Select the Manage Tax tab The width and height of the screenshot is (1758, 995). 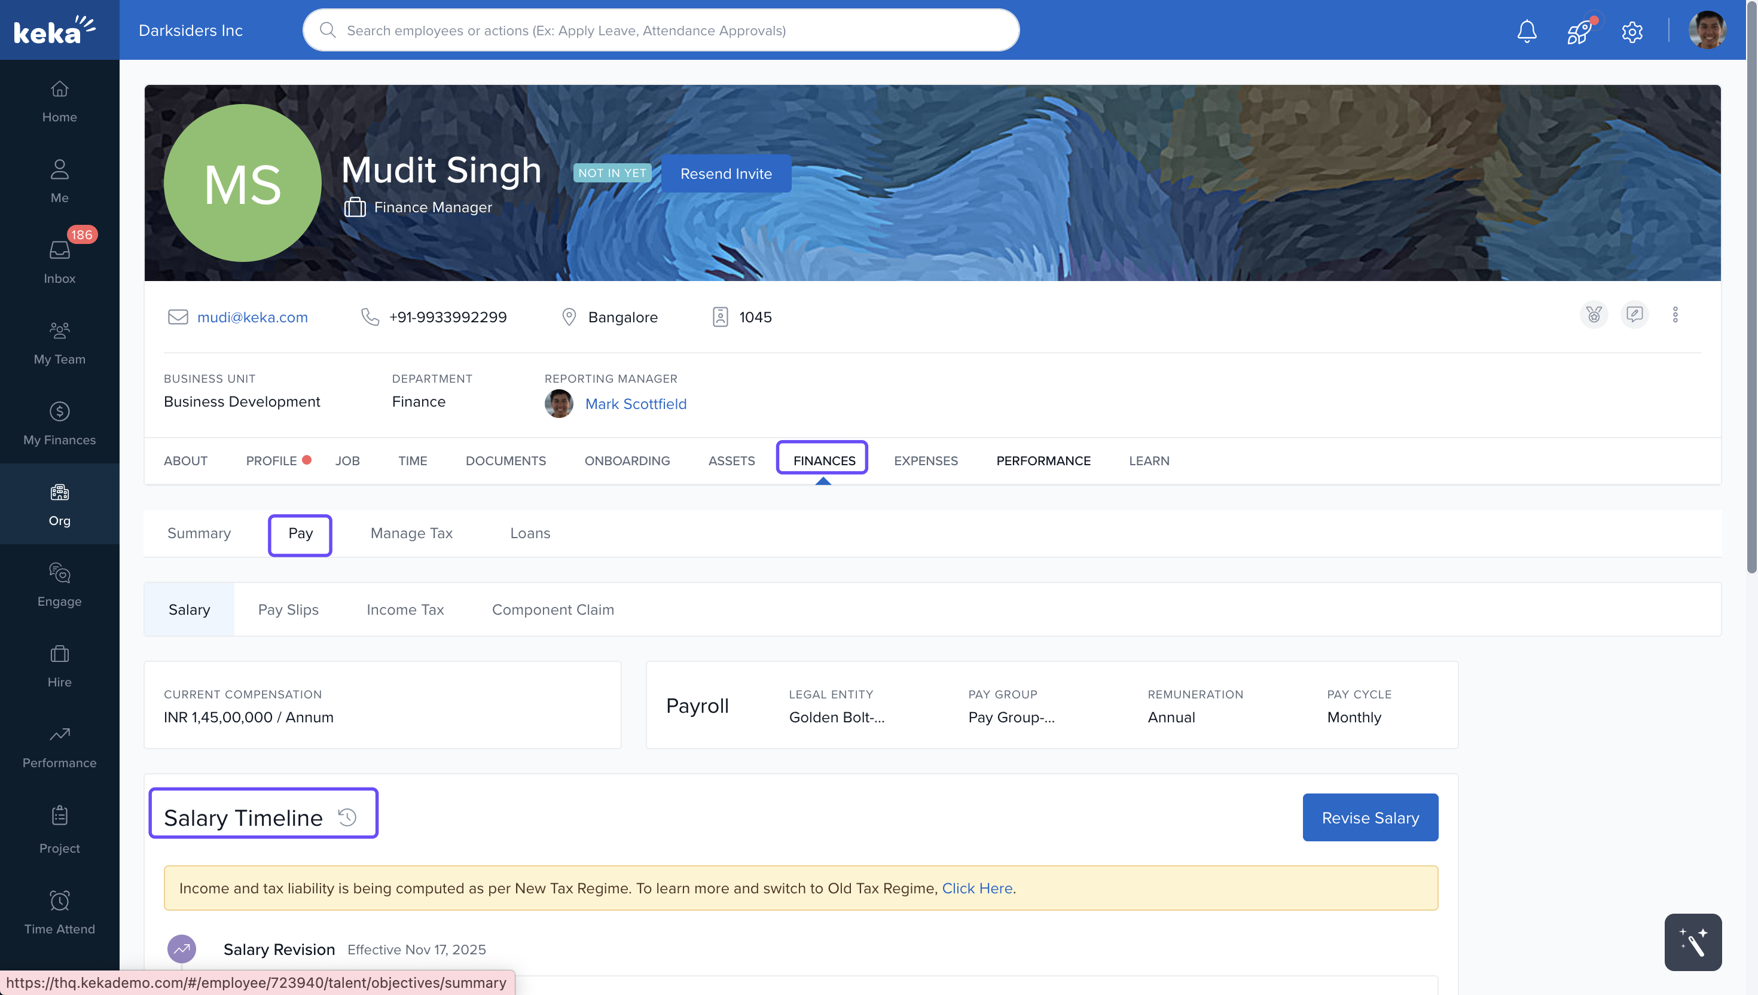pyautogui.click(x=411, y=533)
